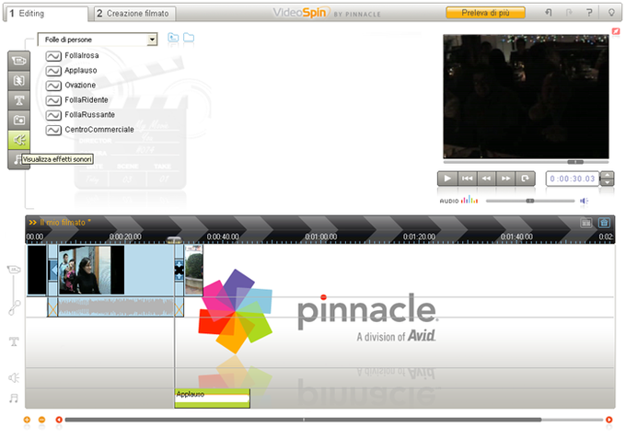
Task: Open the titles album (T icon)
Action: [18, 100]
